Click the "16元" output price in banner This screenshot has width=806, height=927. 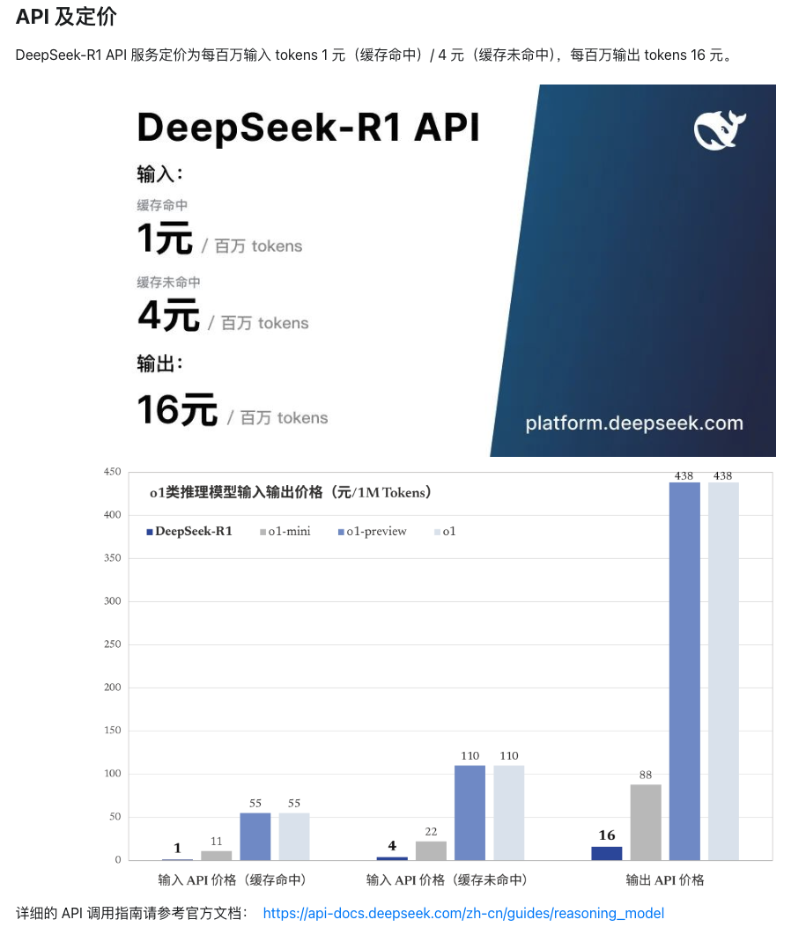pyautogui.click(x=177, y=410)
